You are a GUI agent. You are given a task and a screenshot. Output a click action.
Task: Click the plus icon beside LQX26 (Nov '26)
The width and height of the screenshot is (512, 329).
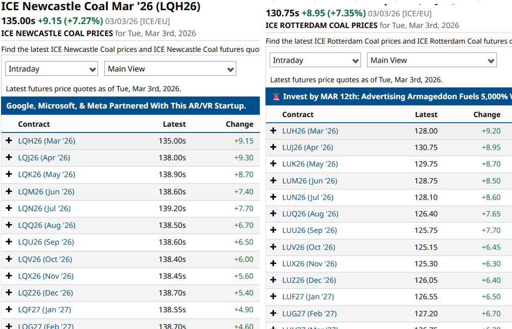(x=9, y=276)
